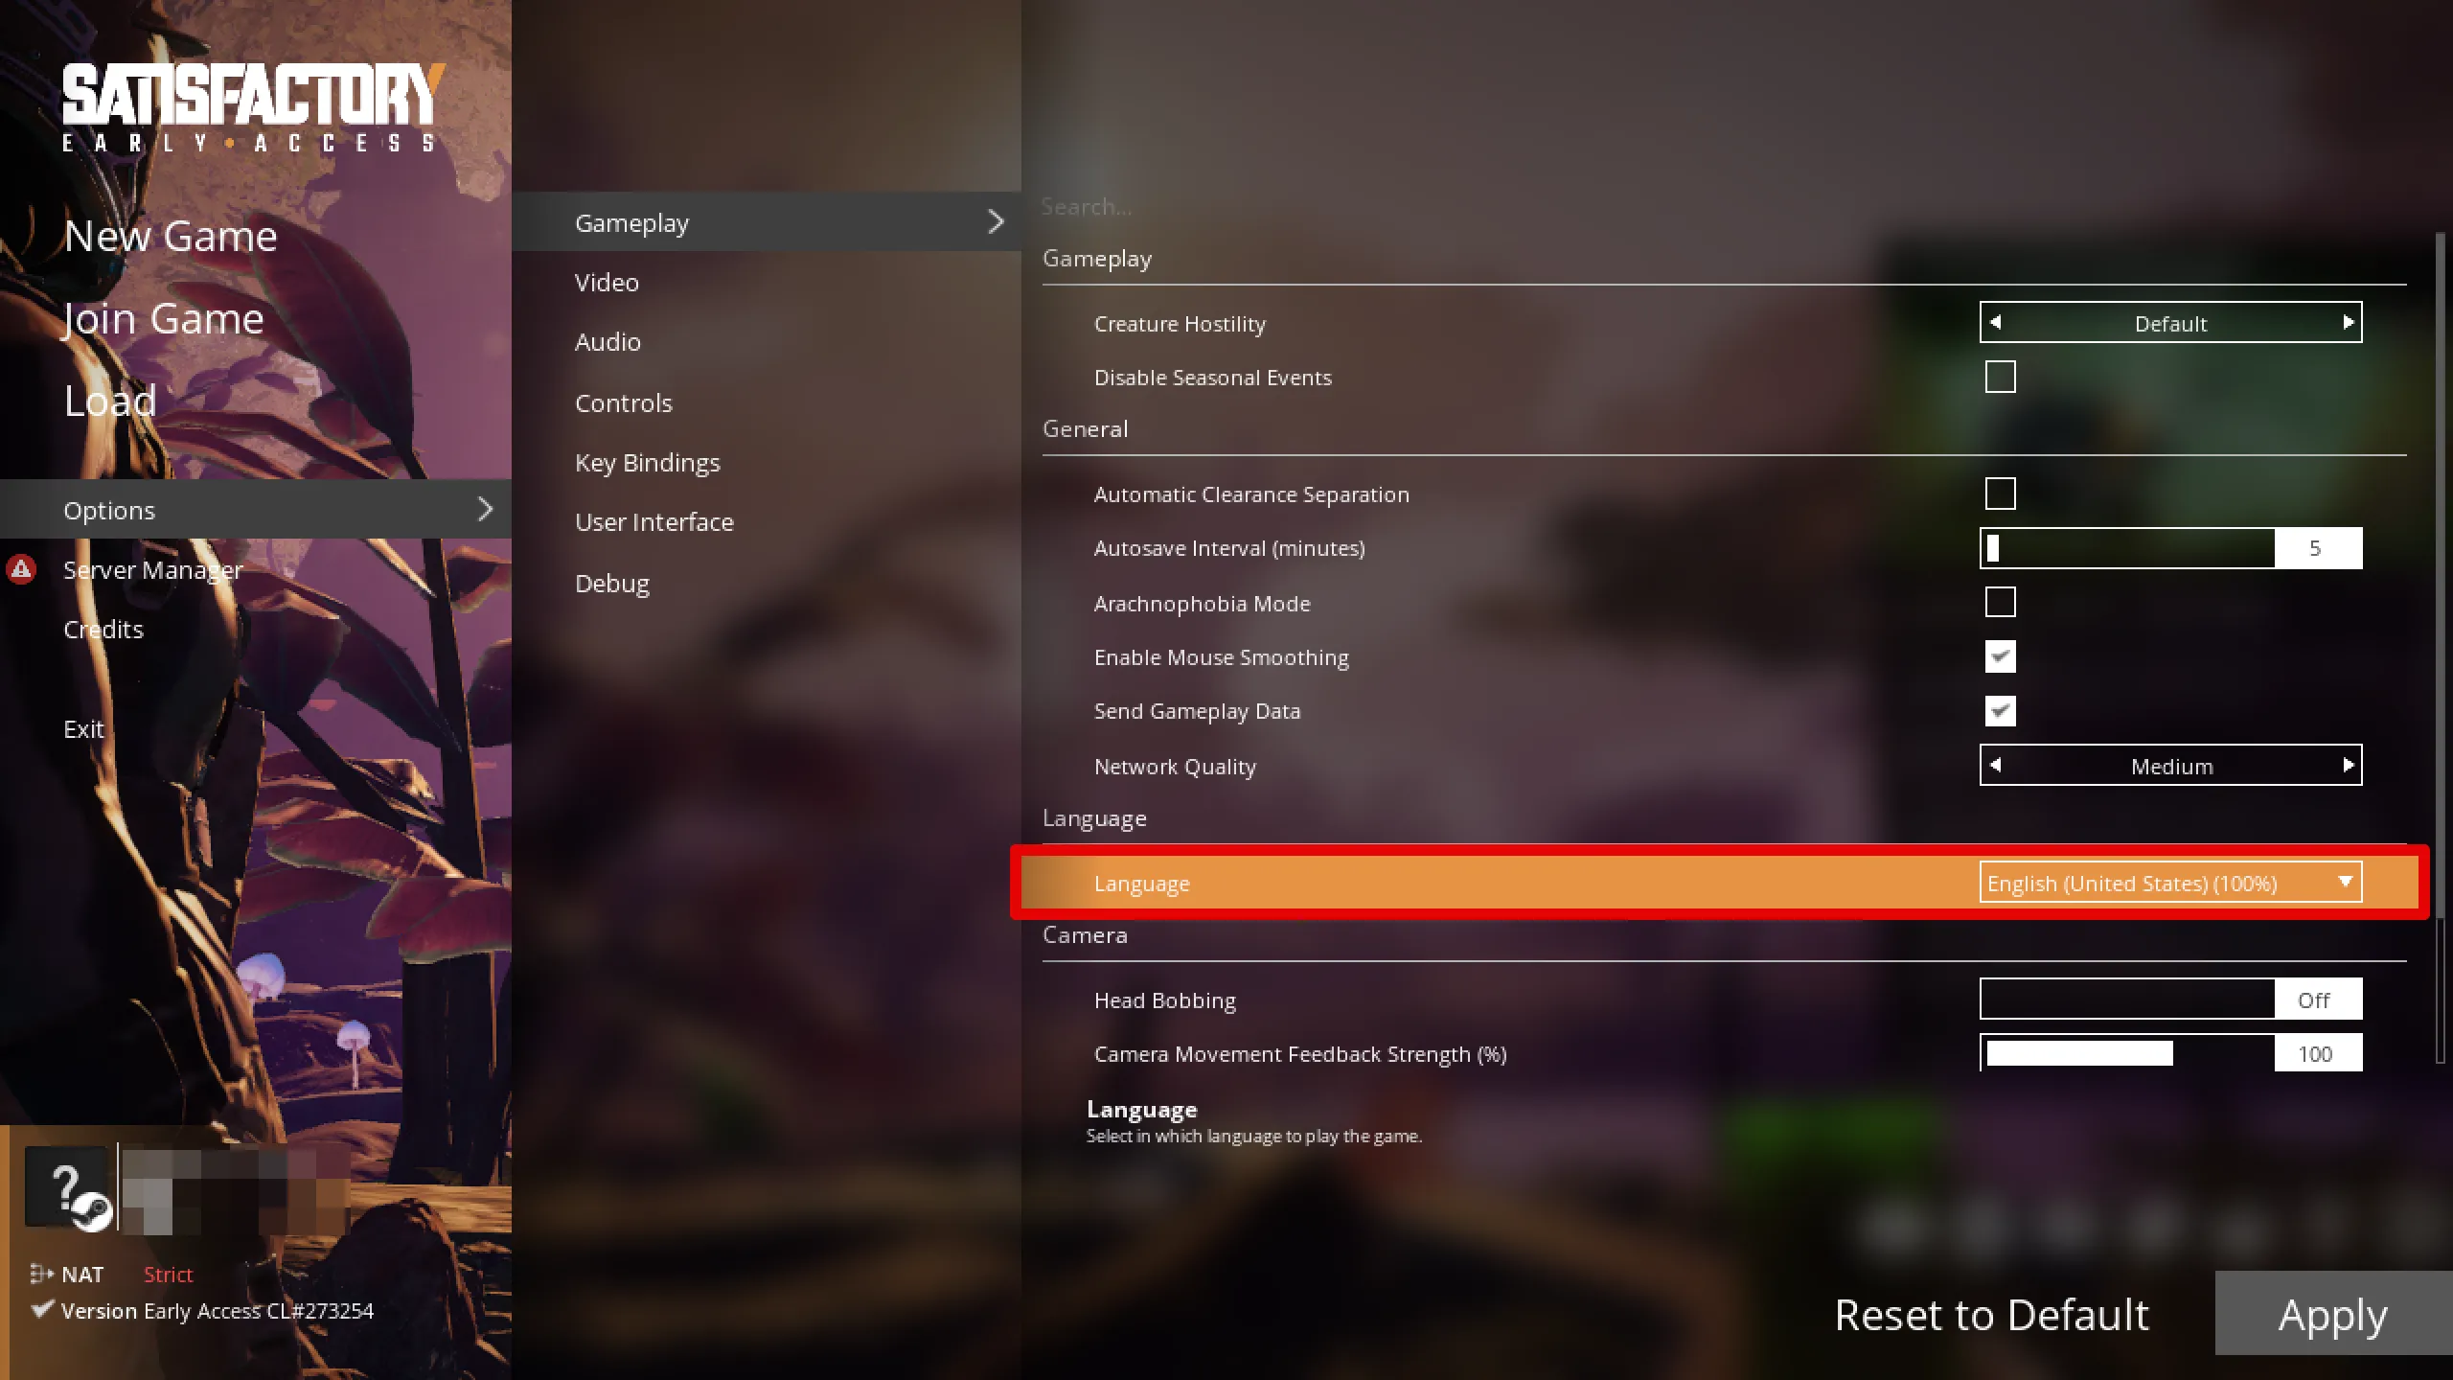Open Video settings menu item
Screen dimensions: 2453x1380
pos(605,282)
